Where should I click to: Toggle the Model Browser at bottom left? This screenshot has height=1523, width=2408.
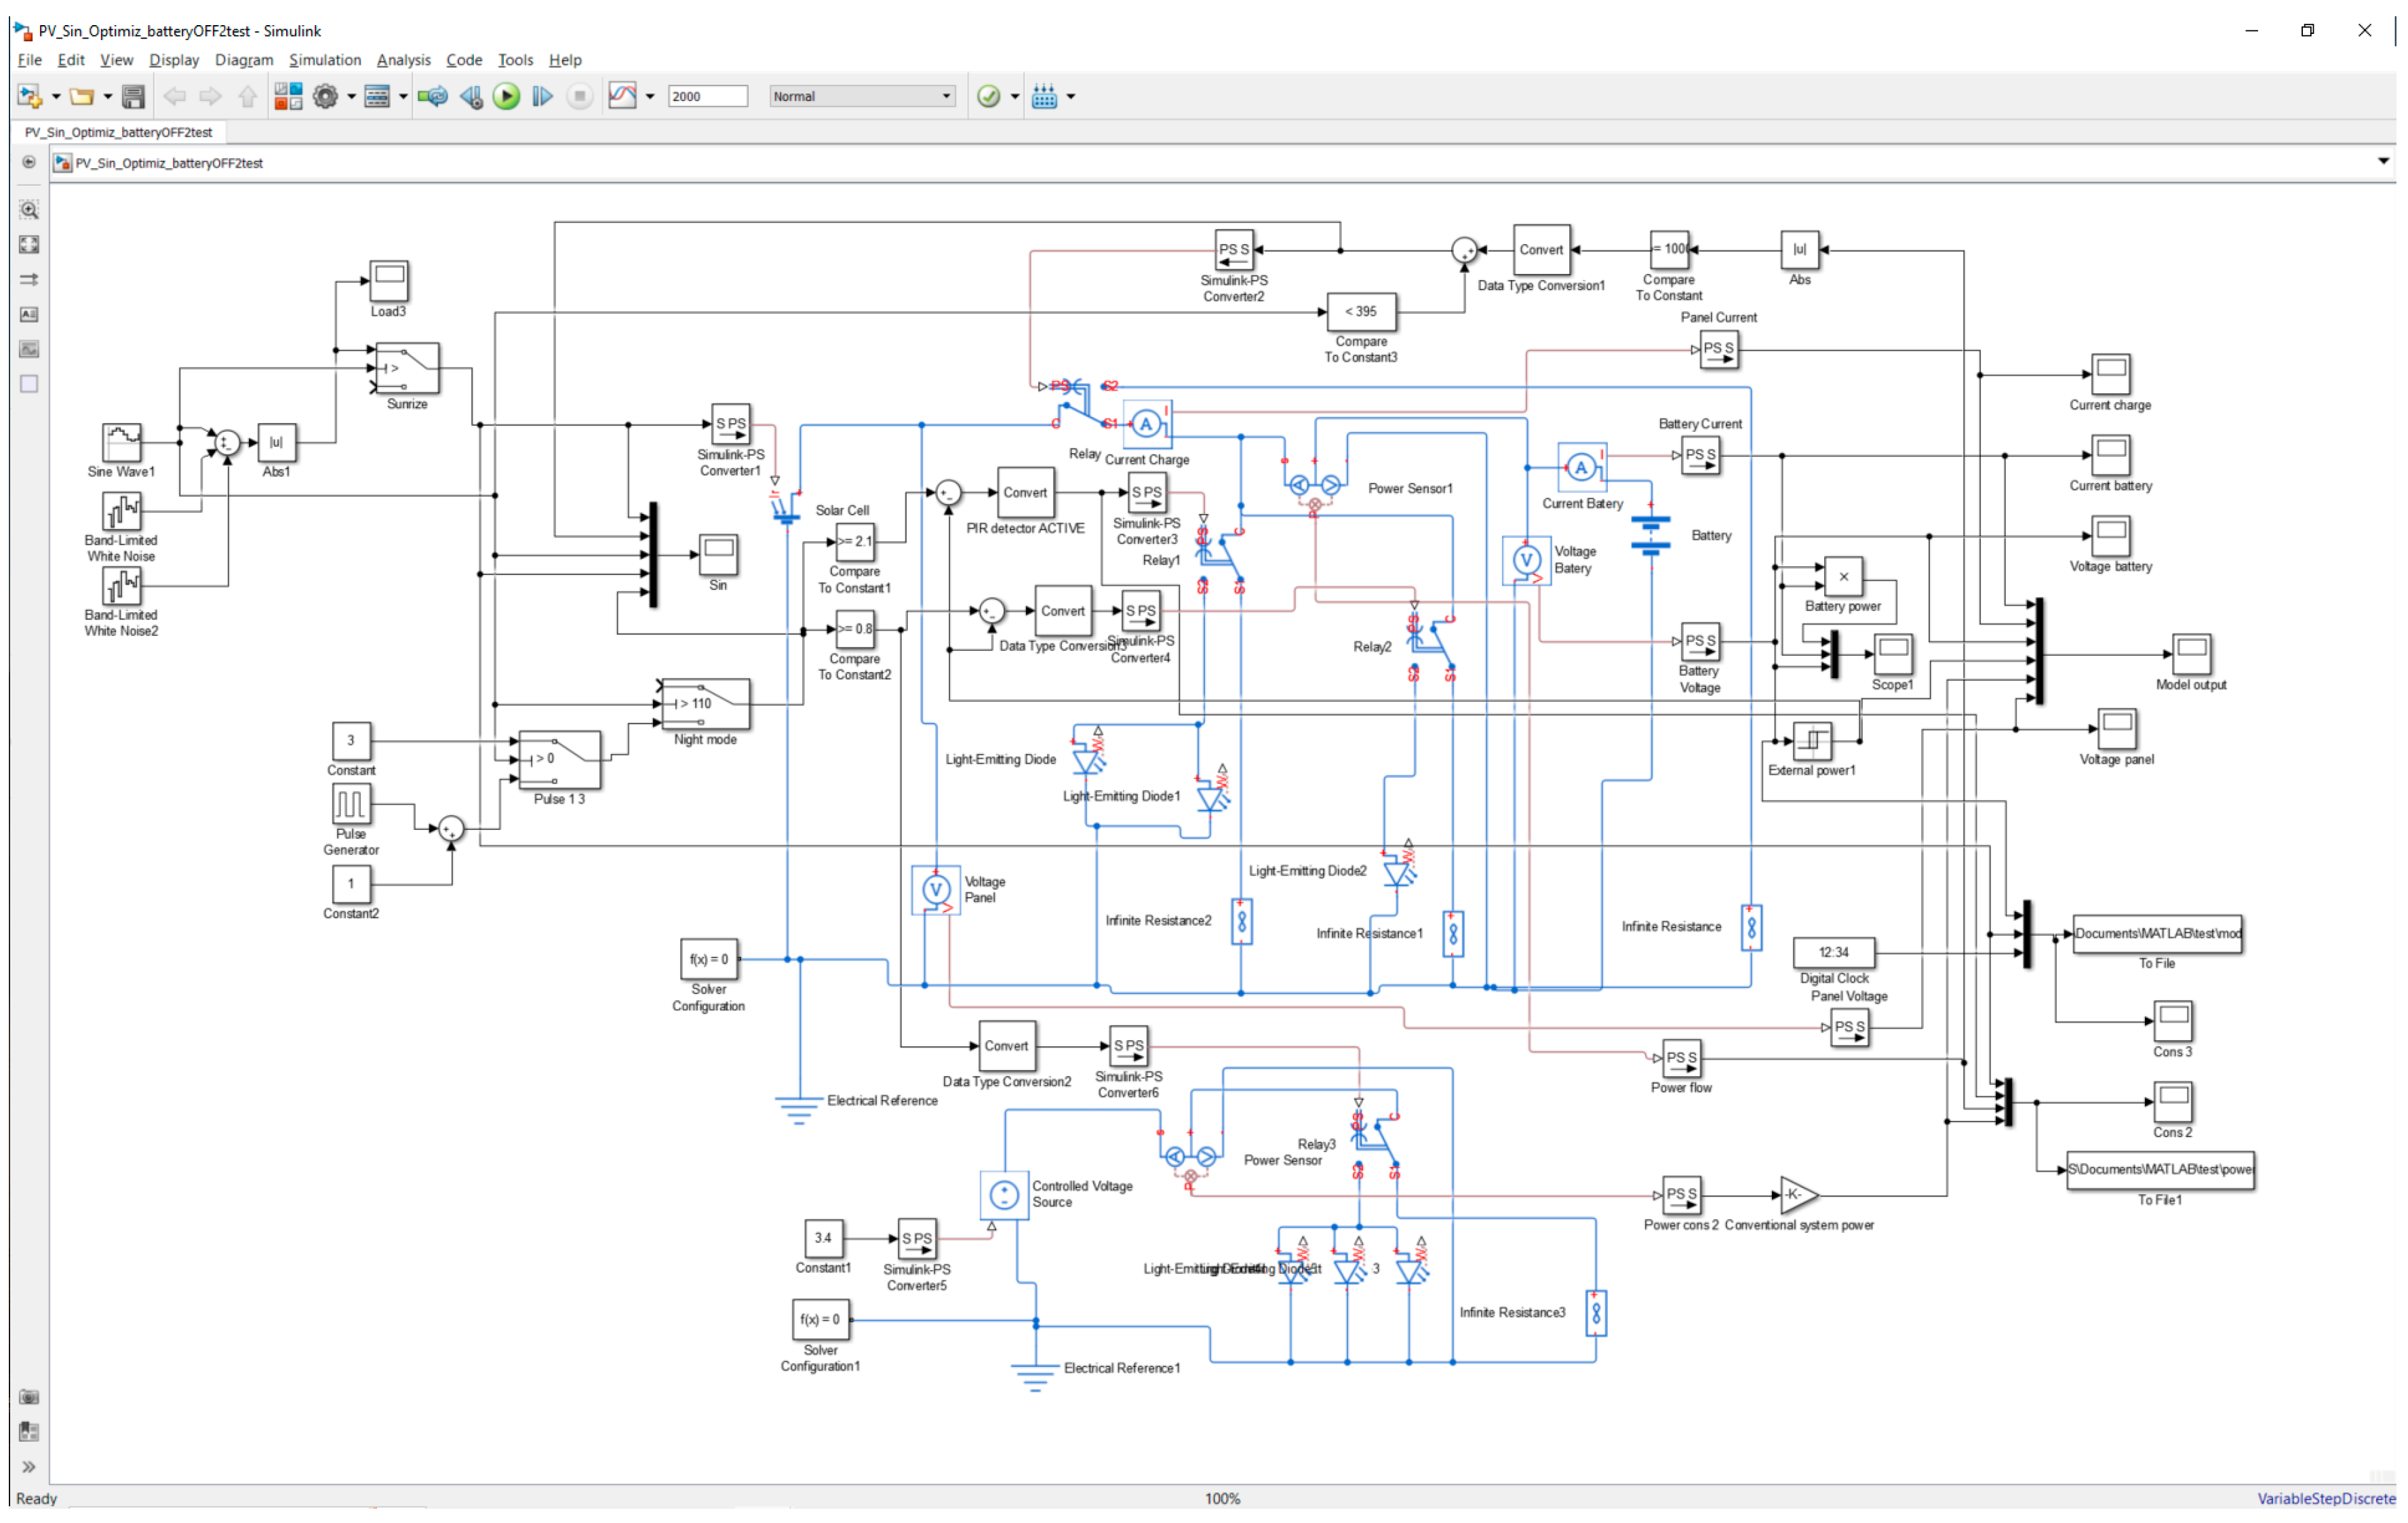(x=28, y=1467)
